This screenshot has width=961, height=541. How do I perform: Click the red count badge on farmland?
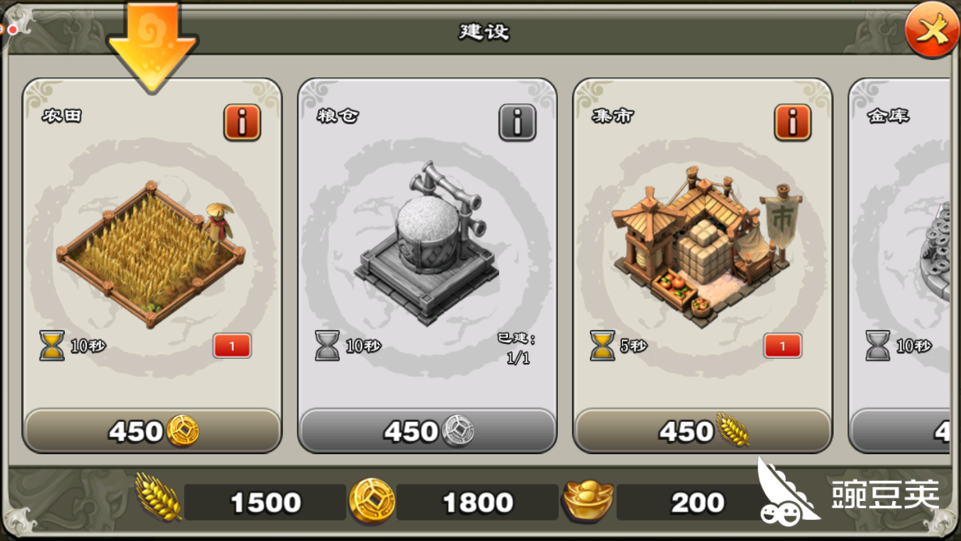(232, 346)
